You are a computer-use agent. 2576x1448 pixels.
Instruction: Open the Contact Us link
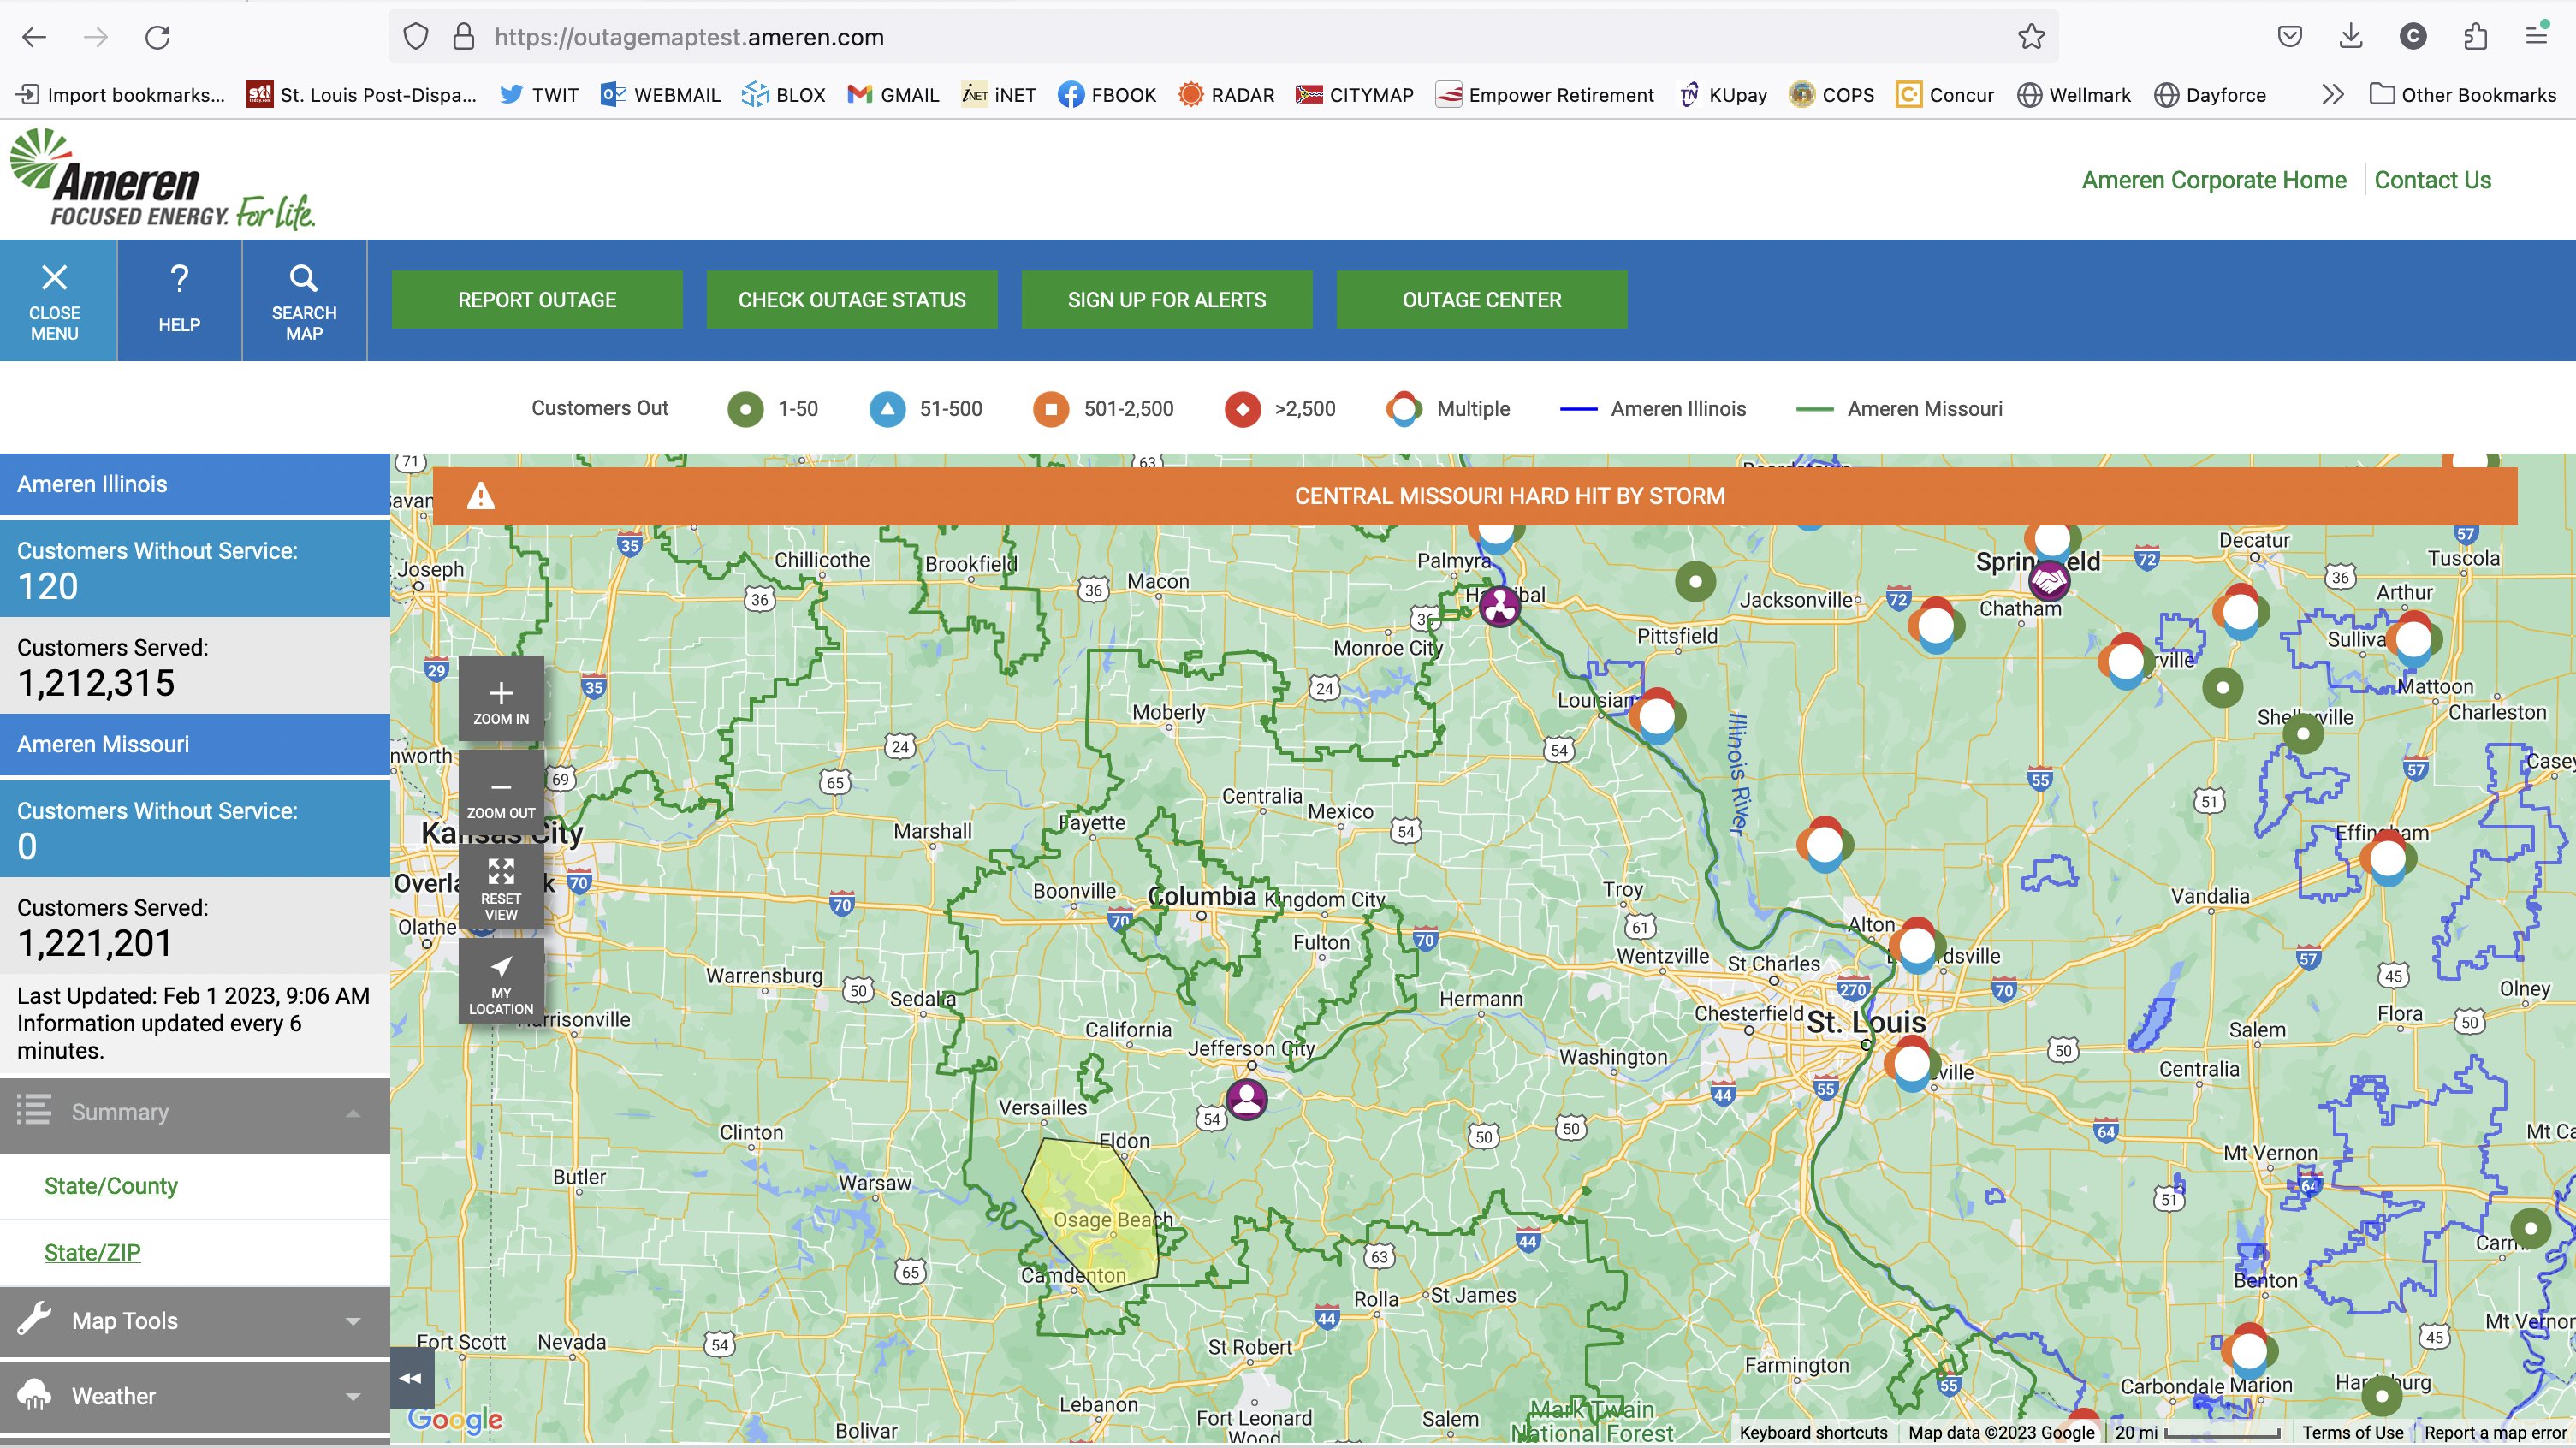(x=2433, y=180)
